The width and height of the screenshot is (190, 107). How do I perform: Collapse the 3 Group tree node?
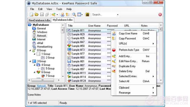pos(30,61)
